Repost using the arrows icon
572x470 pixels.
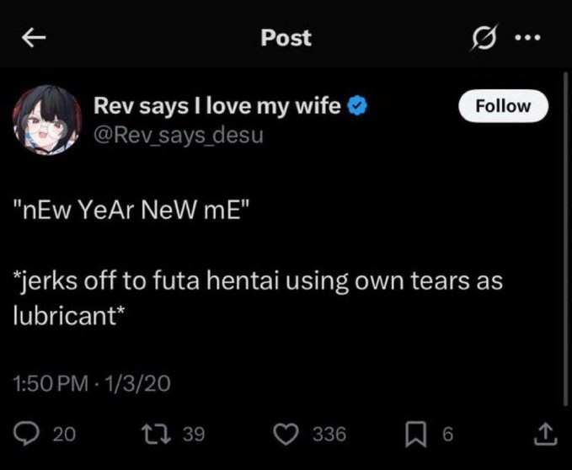[161, 433]
